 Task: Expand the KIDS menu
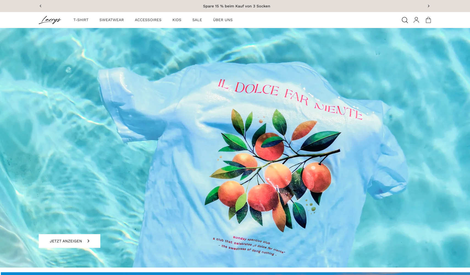coord(177,20)
